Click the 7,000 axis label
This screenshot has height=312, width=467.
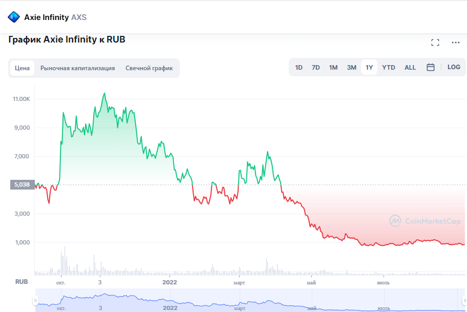point(22,156)
